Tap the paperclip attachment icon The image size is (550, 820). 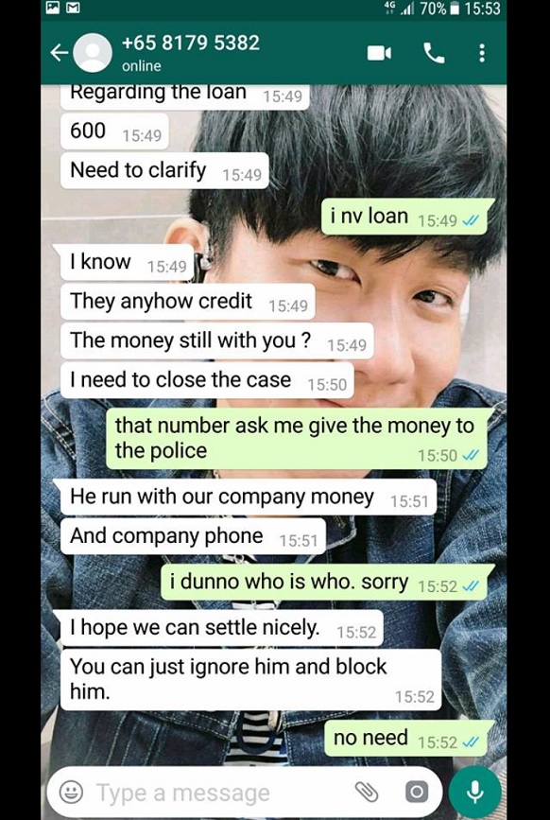pyautogui.click(x=367, y=793)
